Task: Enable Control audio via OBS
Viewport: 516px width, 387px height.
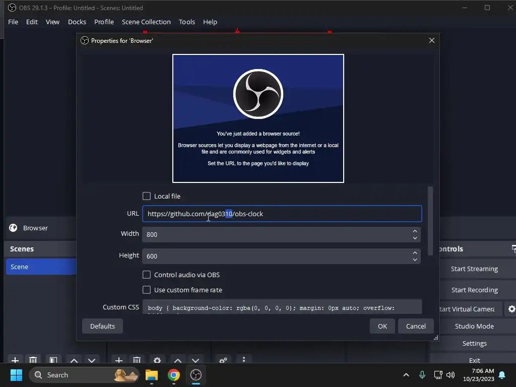Action: [x=147, y=275]
